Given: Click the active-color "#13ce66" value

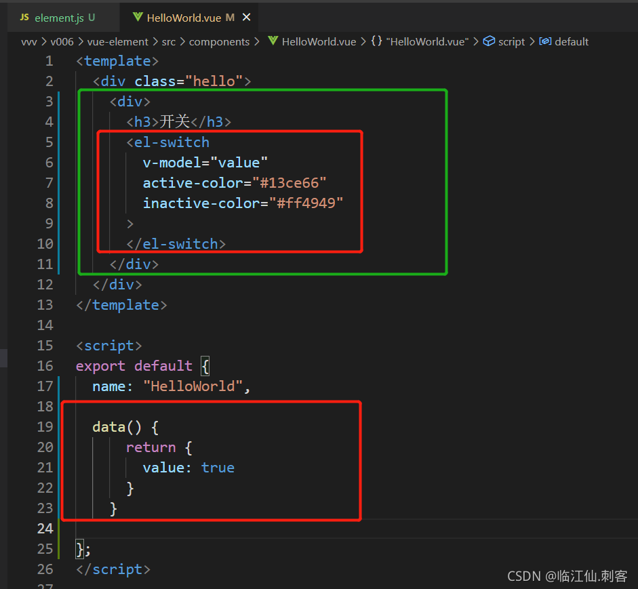Looking at the screenshot, I should (290, 183).
